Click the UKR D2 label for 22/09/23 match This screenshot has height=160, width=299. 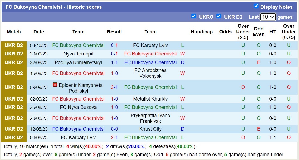[x=14, y=62]
